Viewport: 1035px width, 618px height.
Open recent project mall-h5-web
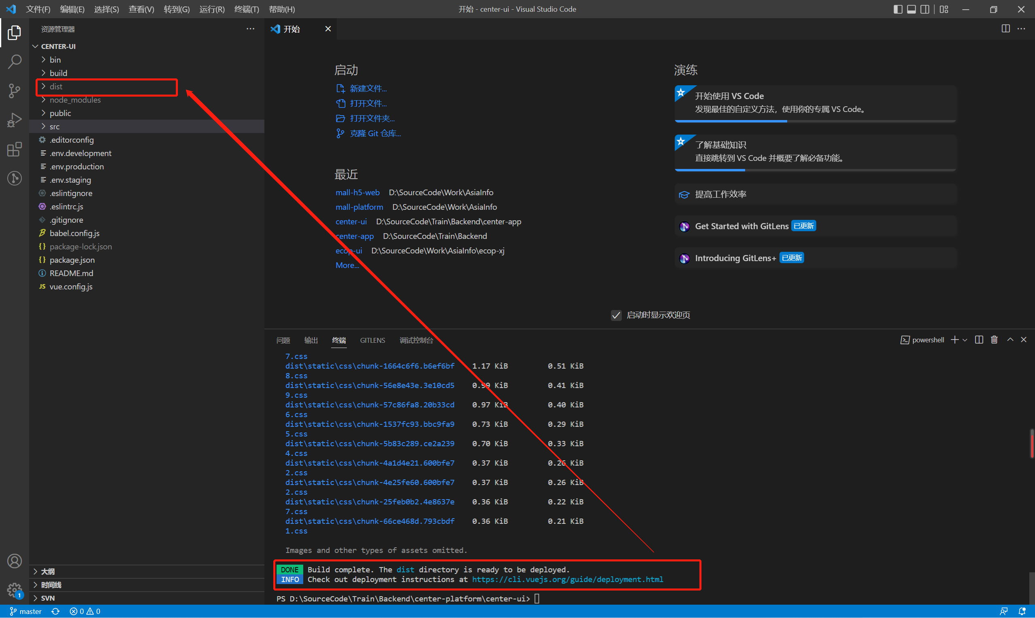click(357, 192)
